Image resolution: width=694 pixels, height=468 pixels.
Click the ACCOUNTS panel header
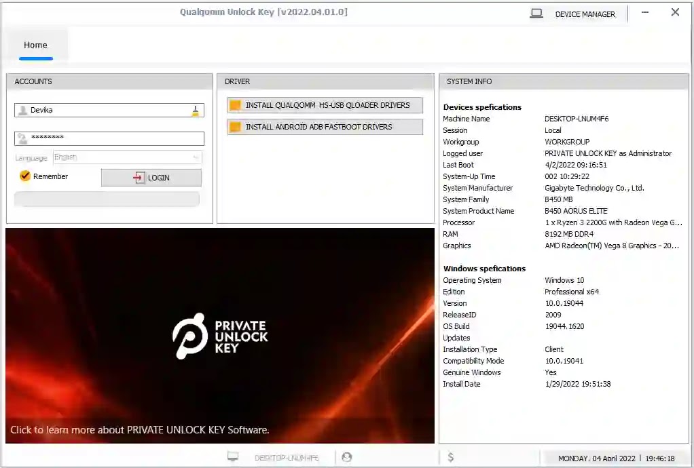tap(109, 81)
